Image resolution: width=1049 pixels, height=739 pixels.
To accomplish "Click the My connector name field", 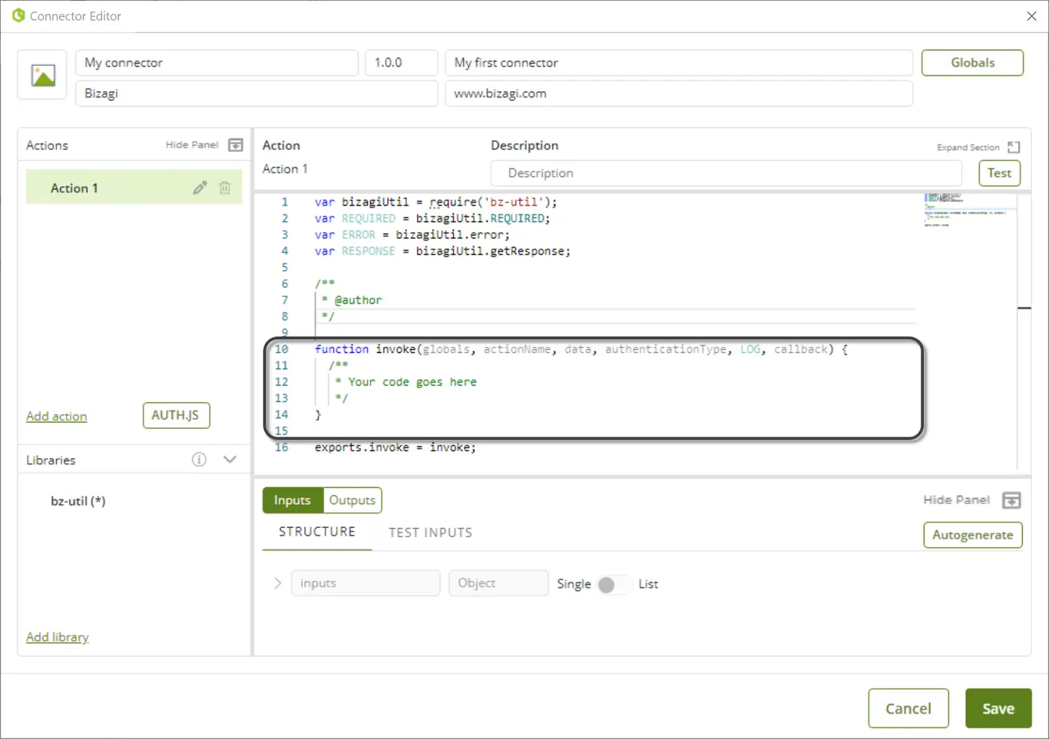I will tap(217, 63).
